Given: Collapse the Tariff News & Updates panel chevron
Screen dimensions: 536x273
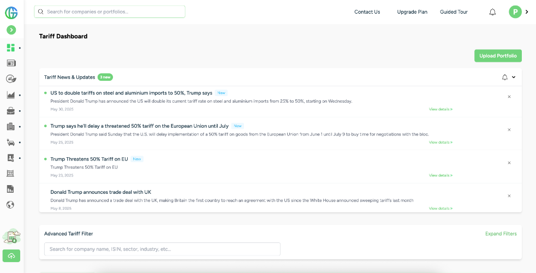Looking at the screenshot, I should tap(514, 78).
